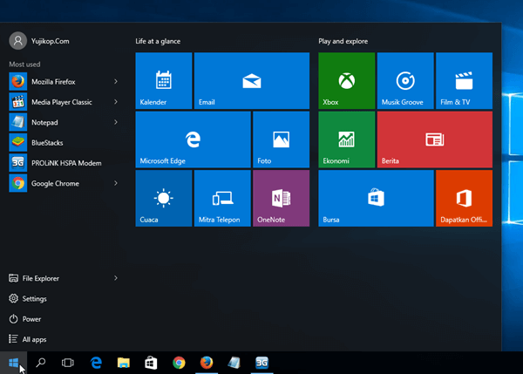Expand File Explorer jump list arrow
The width and height of the screenshot is (523, 374).
click(116, 278)
